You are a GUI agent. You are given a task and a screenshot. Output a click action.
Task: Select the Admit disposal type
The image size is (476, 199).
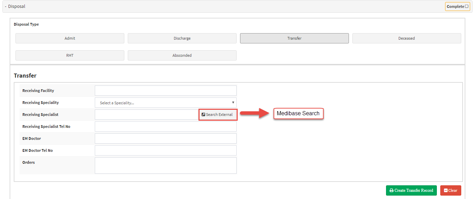coord(70,38)
